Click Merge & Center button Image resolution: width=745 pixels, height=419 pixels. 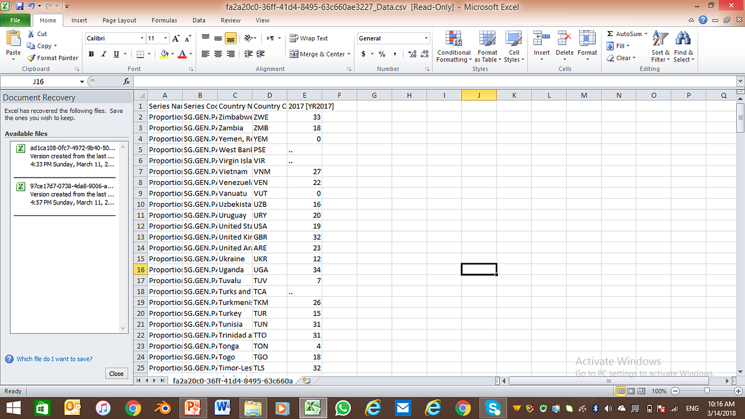[x=317, y=54]
